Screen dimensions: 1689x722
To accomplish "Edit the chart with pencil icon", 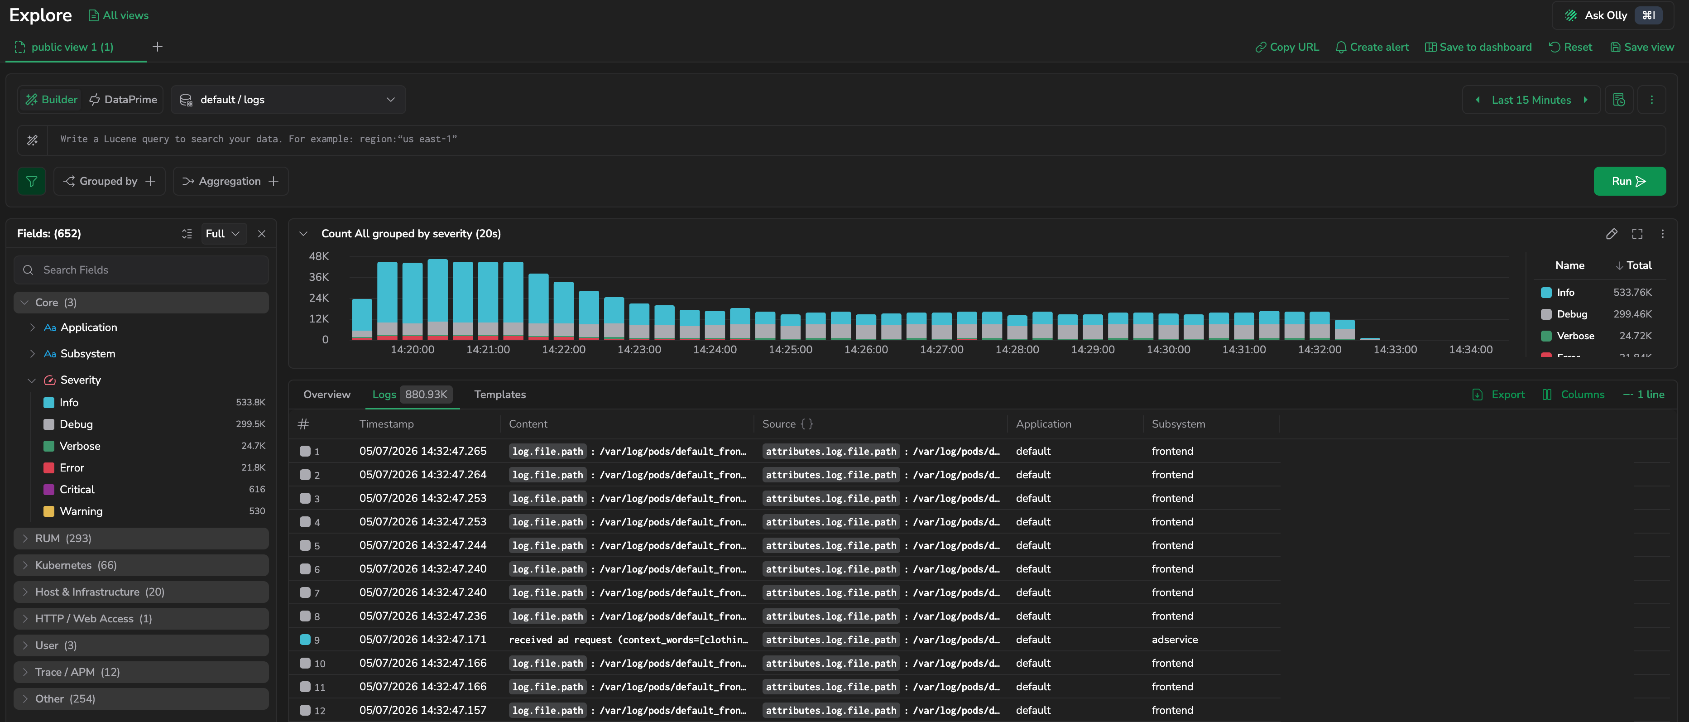I will (x=1612, y=234).
